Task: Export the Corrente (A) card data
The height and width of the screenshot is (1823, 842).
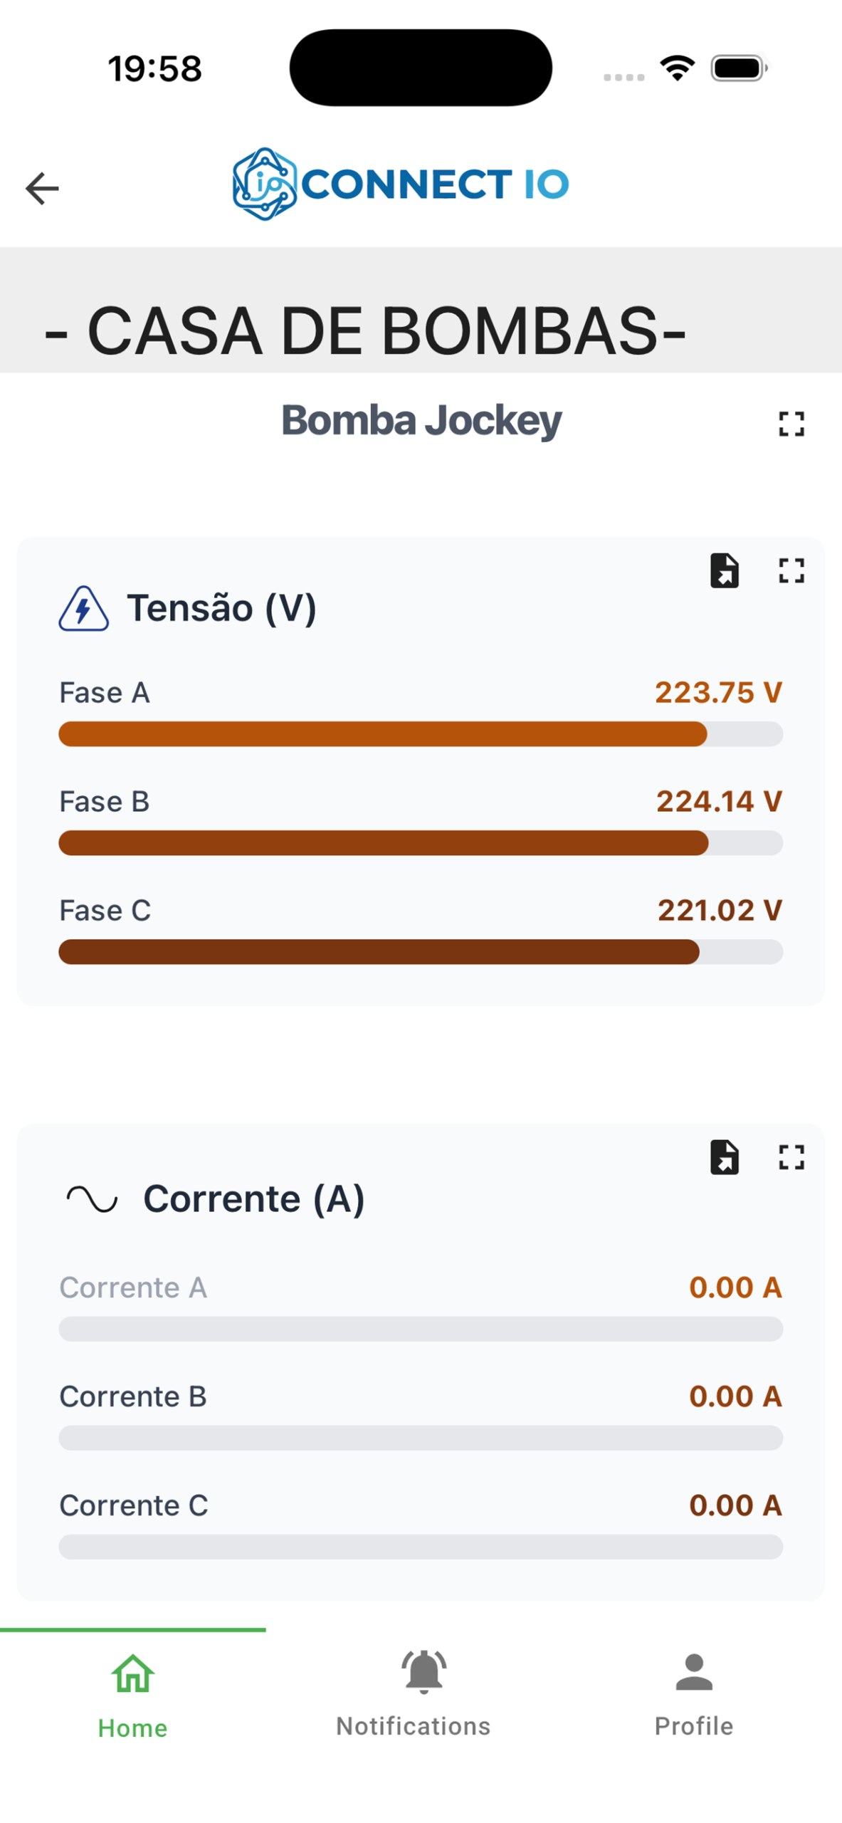Action: tap(725, 1158)
